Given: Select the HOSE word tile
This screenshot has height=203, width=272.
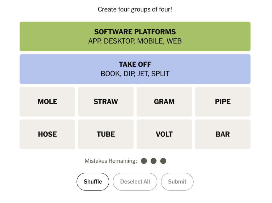Looking at the screenshot, I should click(47, 134).
